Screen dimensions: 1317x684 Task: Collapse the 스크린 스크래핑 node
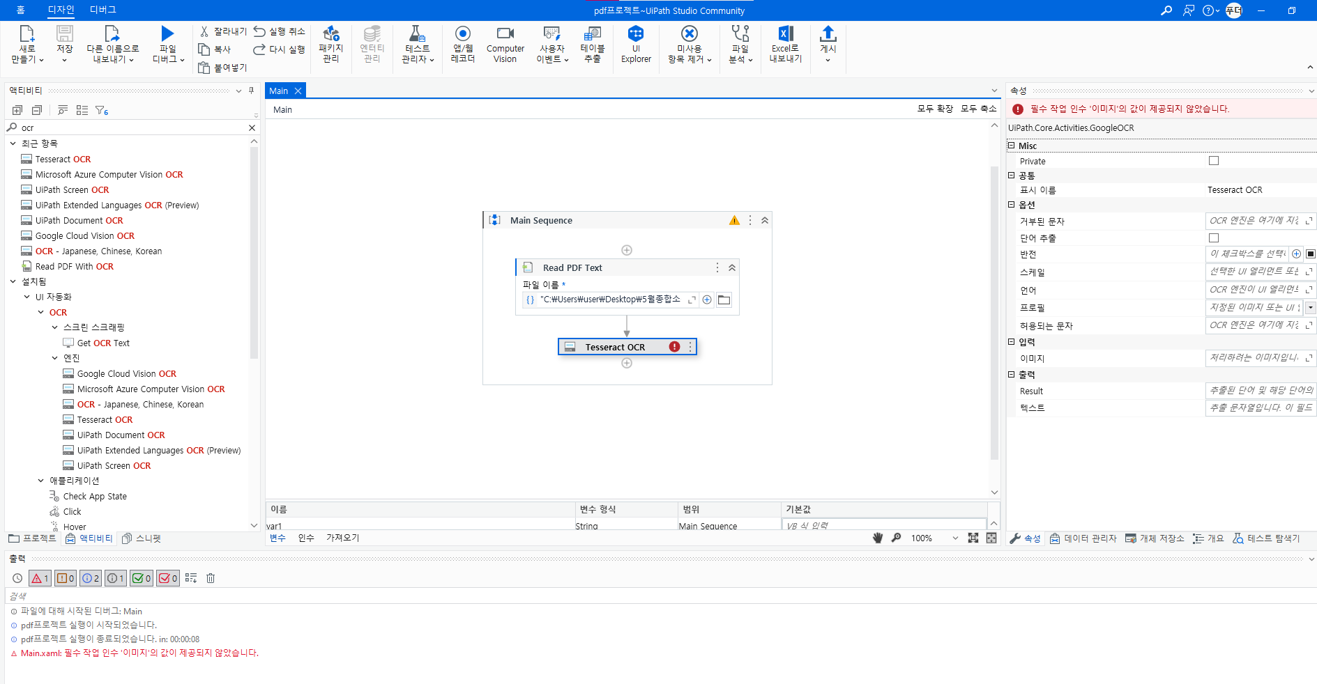point(54,327)
